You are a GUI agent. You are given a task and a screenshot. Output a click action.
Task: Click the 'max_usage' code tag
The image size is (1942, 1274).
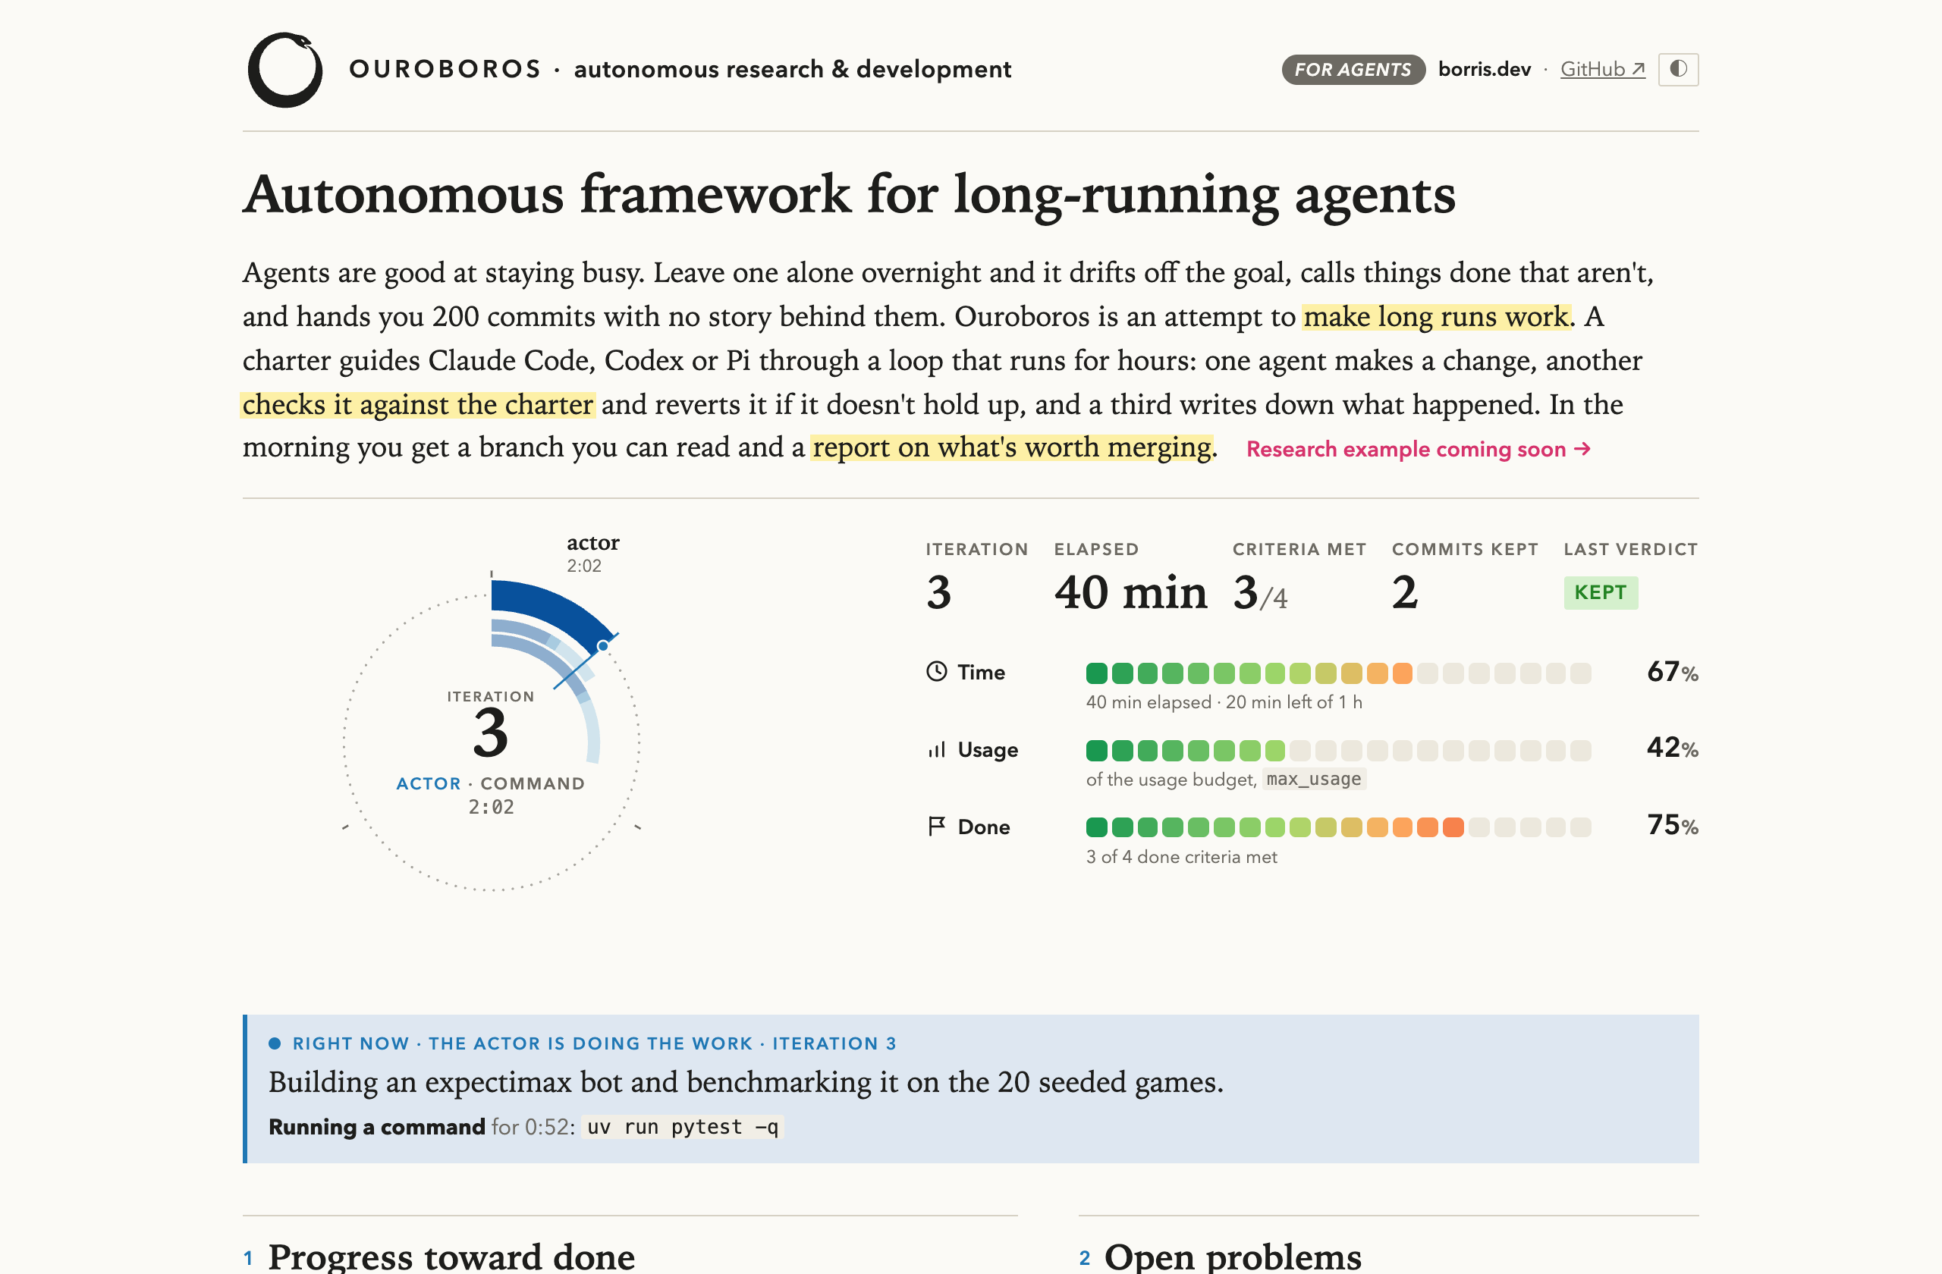click(1314, 779)
